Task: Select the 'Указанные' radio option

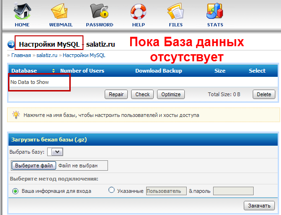Action: (111, 190)
